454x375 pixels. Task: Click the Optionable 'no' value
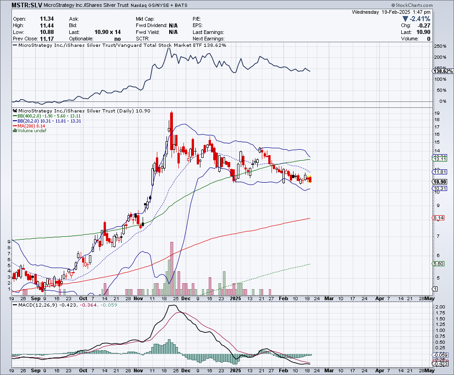point(117,39)
